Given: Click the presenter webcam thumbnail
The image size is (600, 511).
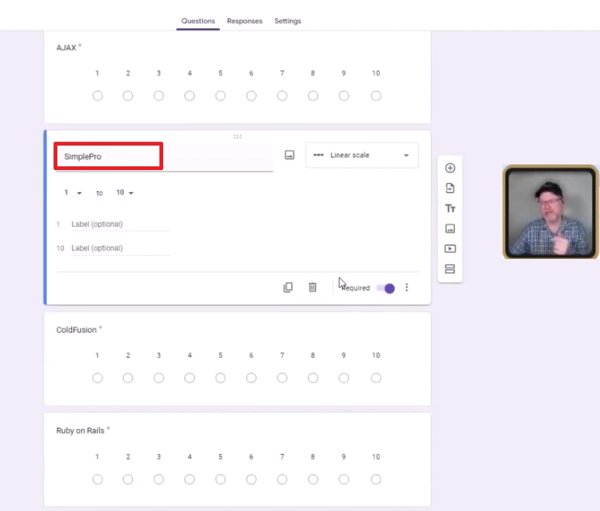Looking at the screenshot, I should 550,212.
